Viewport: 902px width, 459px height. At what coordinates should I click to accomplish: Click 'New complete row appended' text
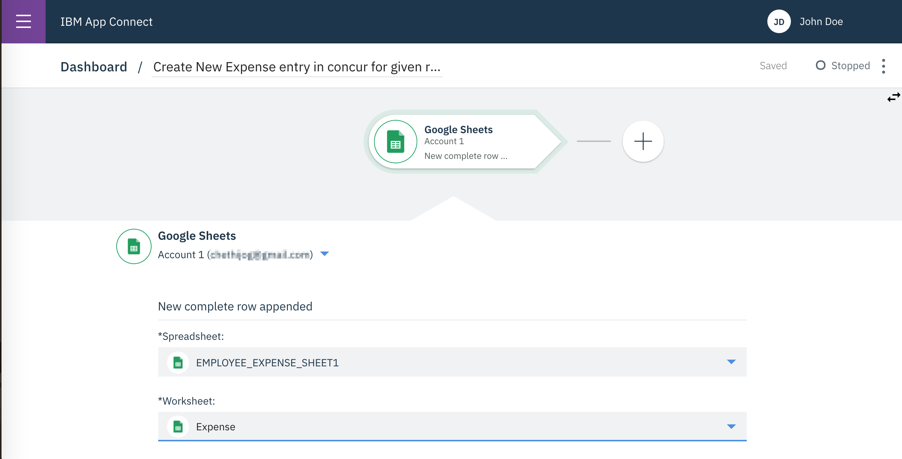coord(235,306)
